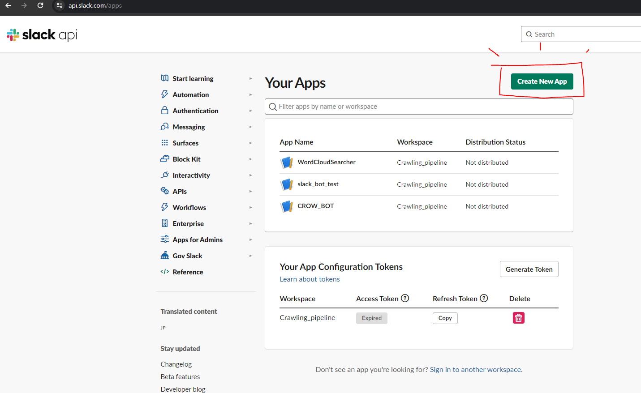Image resolution: width=641 pixels, height=393 pixels.
Task: Open the Workflows sidebar item
Action: 189,208
